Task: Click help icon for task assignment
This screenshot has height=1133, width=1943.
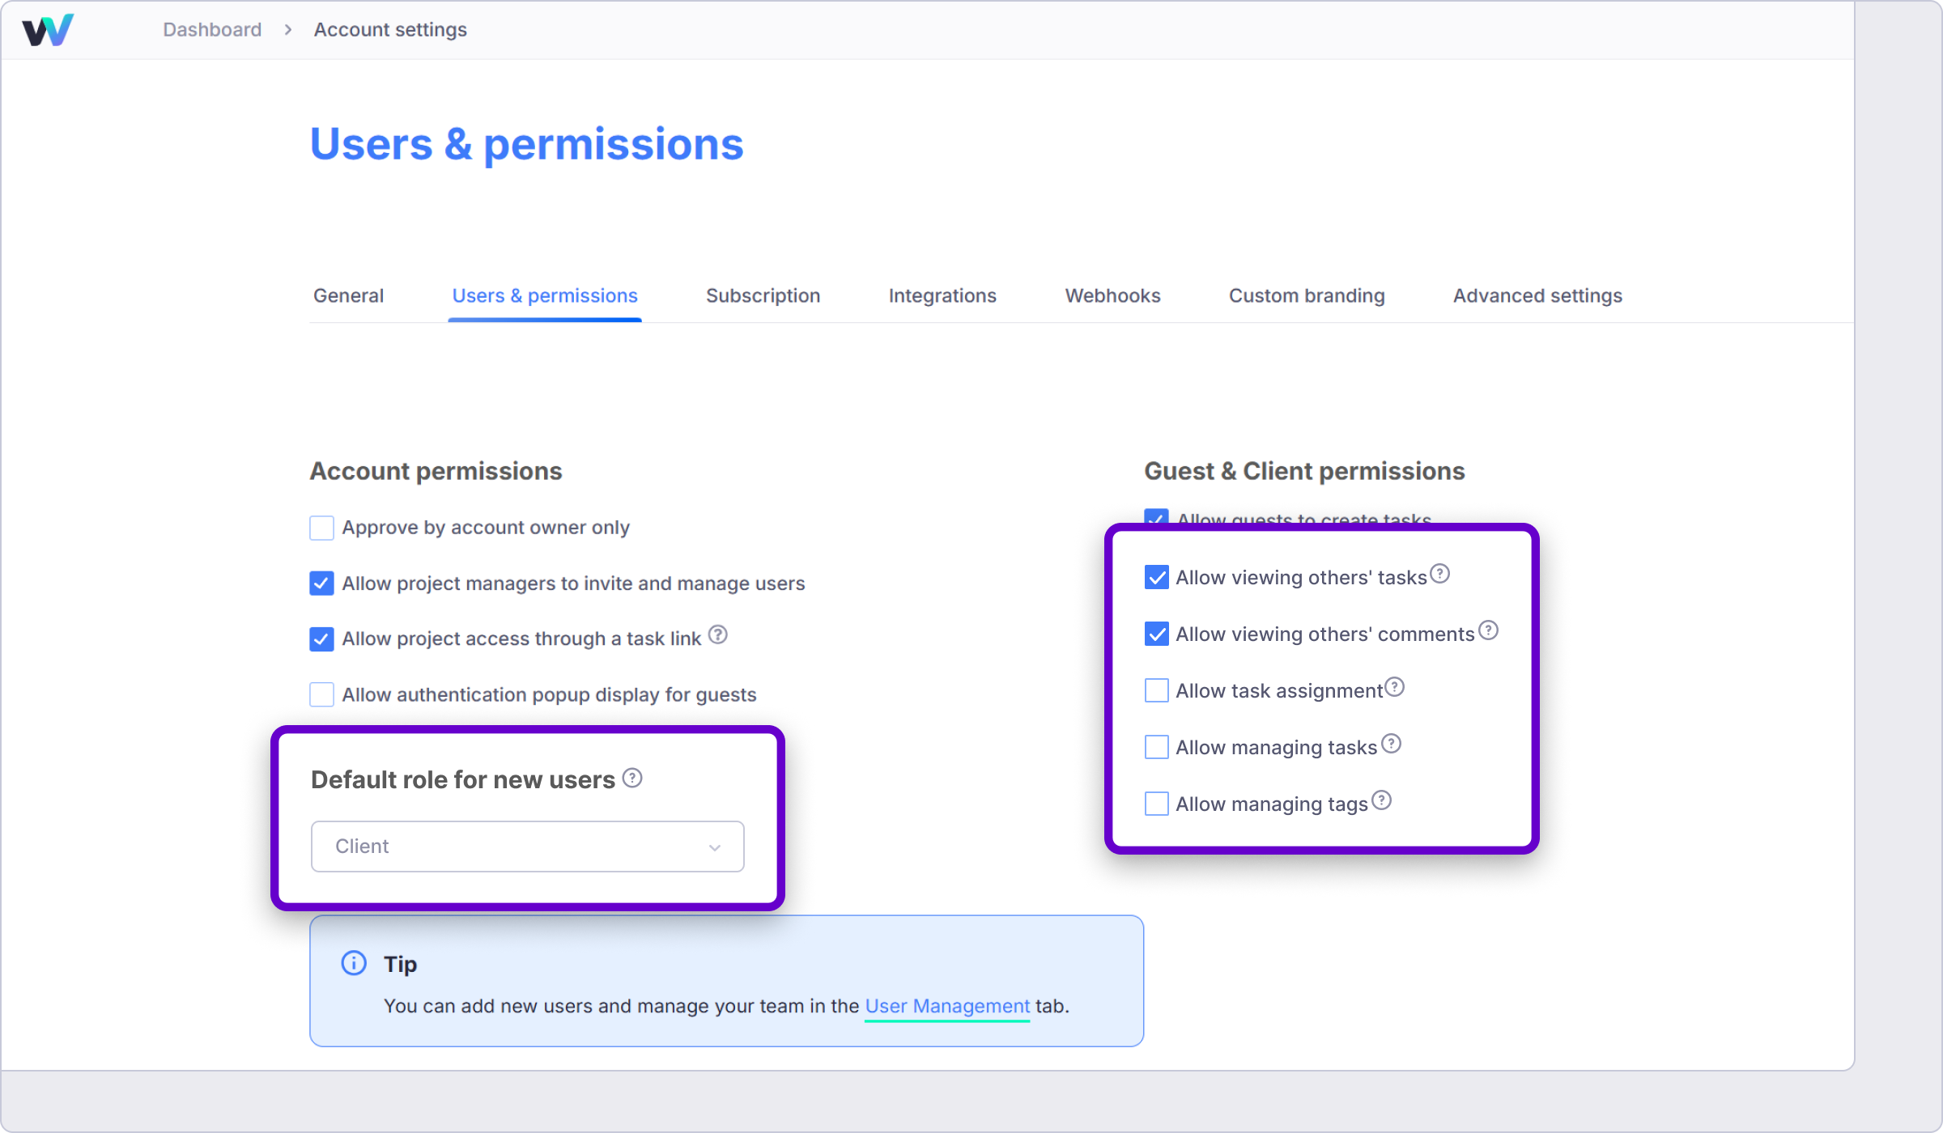Action: pos(1394,687)
